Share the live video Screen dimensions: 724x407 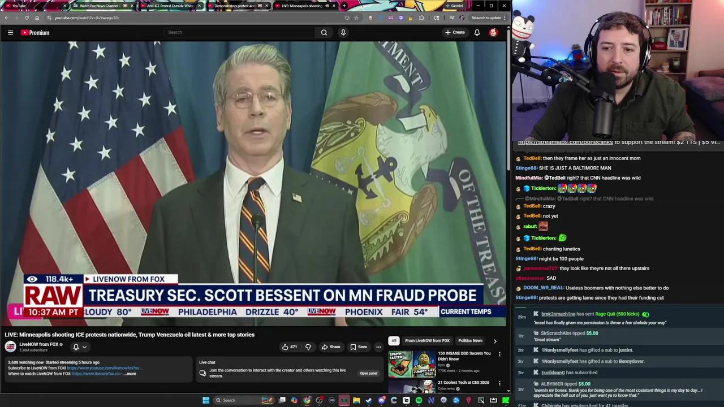click(331, 347)
